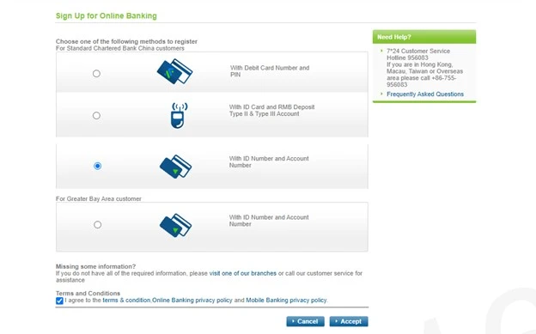The height and width of the screenshot is (334, 536).
Task: Click the security token device icon
Action: click(180, 116)
